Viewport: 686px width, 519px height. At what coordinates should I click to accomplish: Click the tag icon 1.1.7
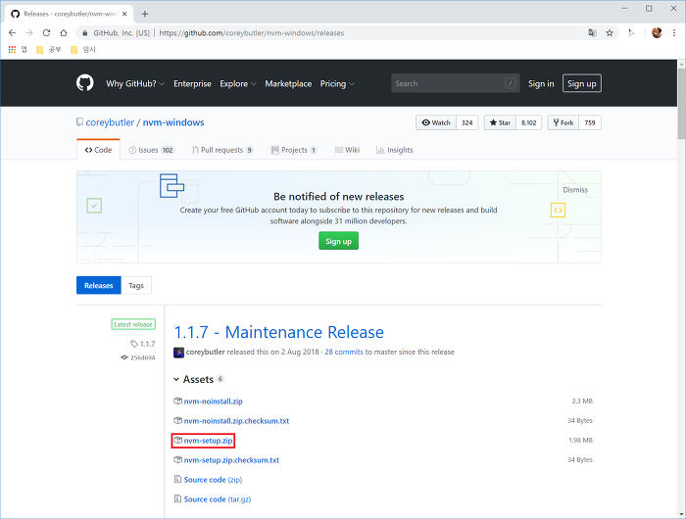tap(134, 344)
